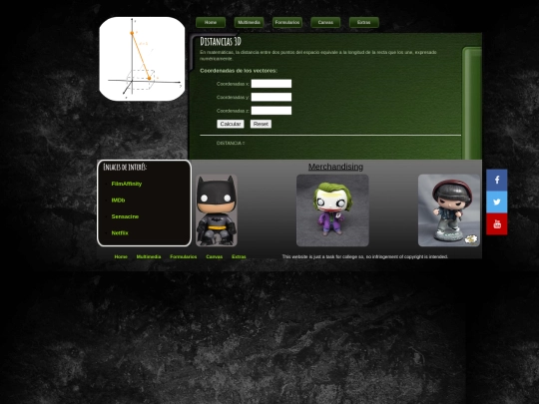Viewport: 539px width, 404px height.
Task: Open the Sensacine link
Action: tap(125, 216)
